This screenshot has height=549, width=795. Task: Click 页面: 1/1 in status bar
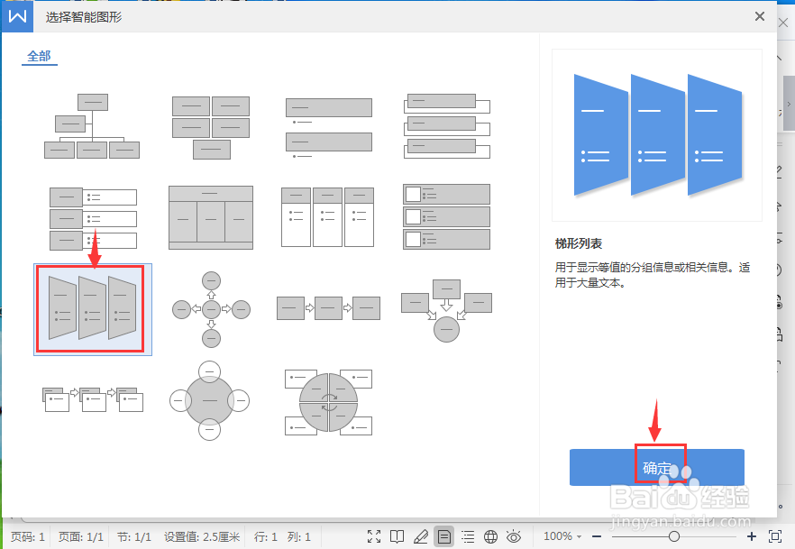click(80, 537)
